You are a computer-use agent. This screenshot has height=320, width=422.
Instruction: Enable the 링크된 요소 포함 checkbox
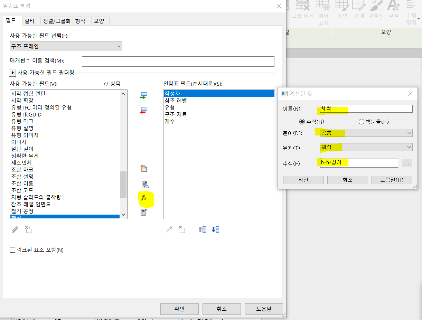click(x=13, y=250)
